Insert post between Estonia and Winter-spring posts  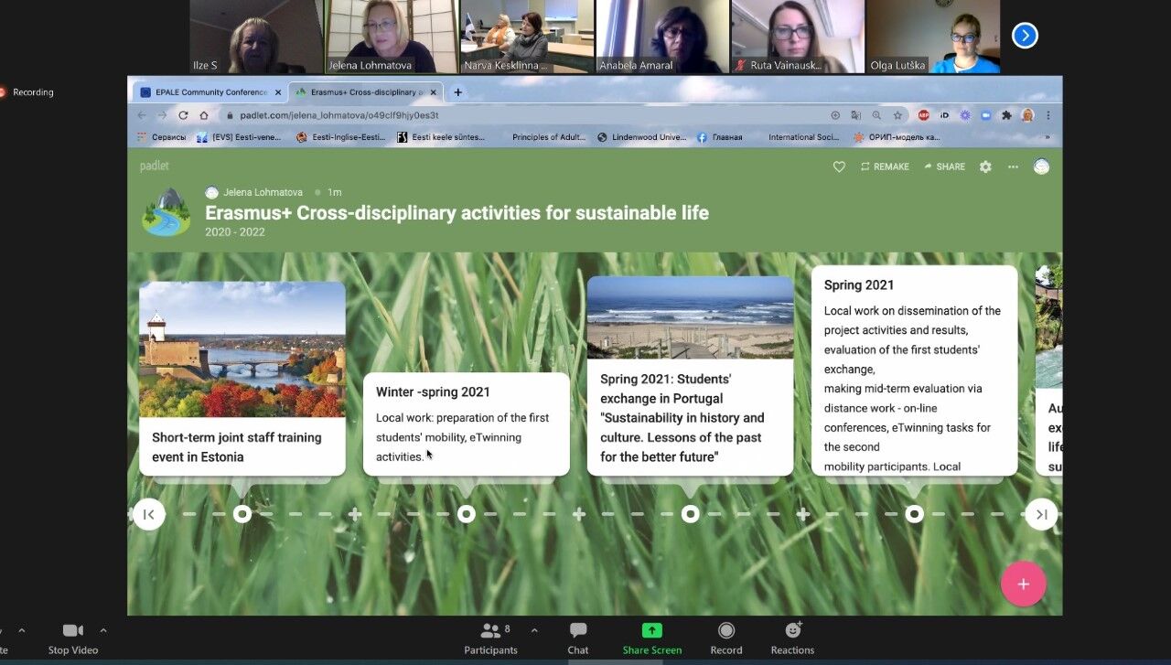[x=355, y=514]
